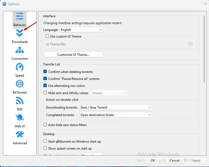Uncheck Confirm "Pause/Resume all" actions
Viewport: 209px width, 167px height.
coord(45,79)
